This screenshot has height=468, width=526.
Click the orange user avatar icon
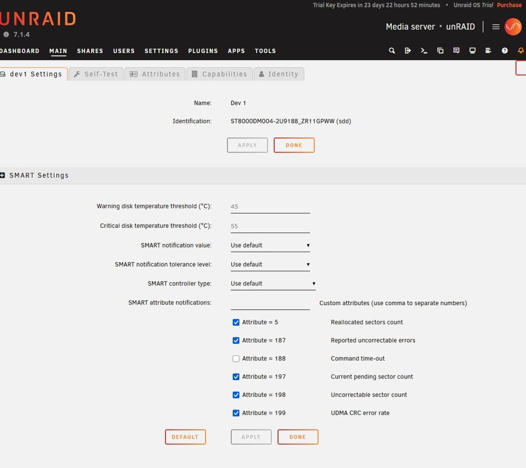click(x=513, y=27)
